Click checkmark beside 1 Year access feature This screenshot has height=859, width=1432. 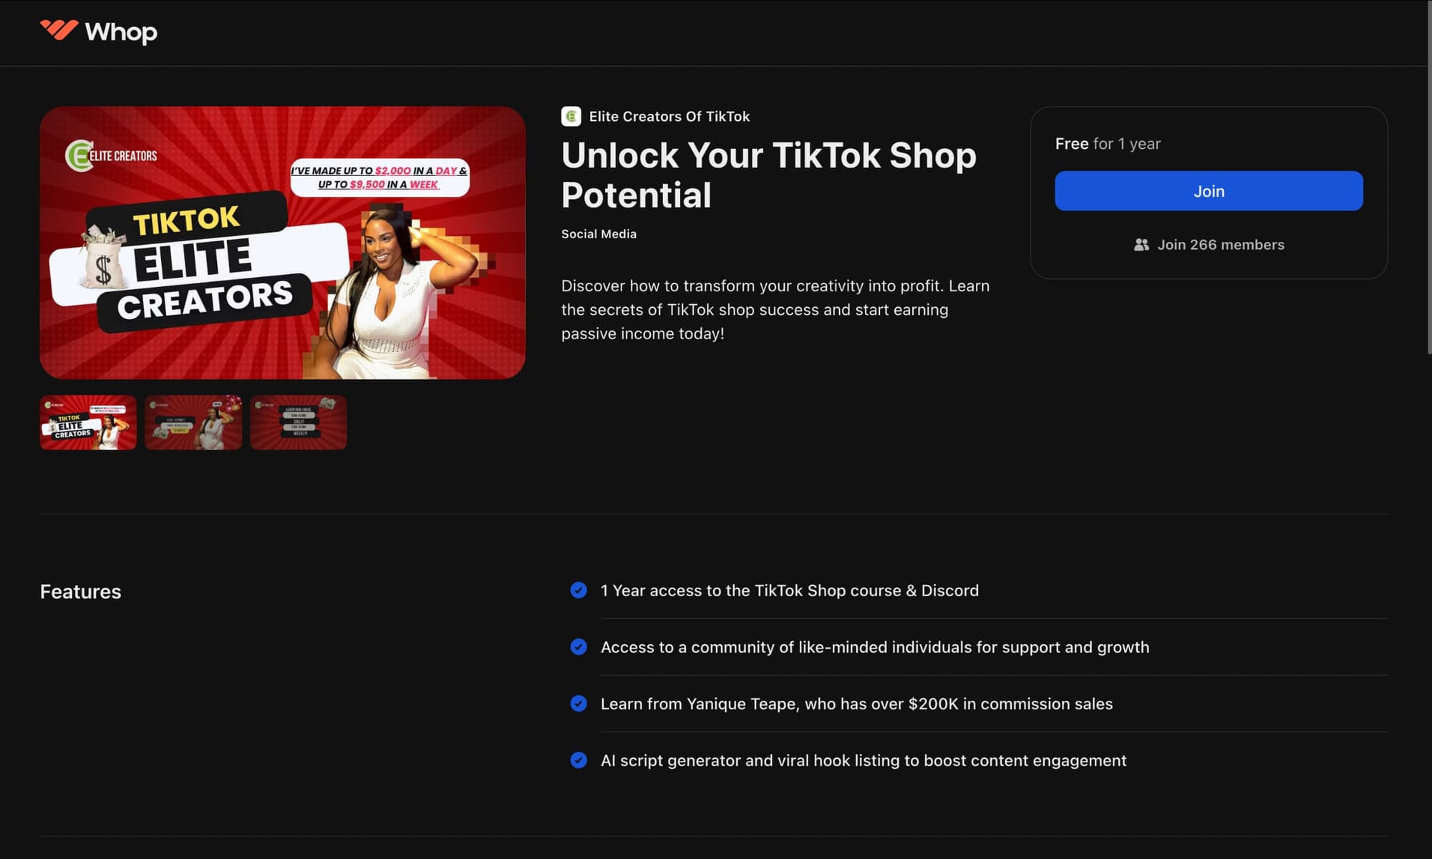point(579,590)
